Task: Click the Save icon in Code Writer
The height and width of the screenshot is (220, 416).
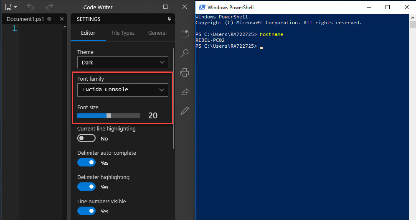Action: coord(8,7)
